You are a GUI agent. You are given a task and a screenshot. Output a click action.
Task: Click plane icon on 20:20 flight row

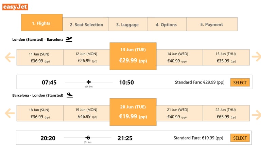tap(88, 138)
